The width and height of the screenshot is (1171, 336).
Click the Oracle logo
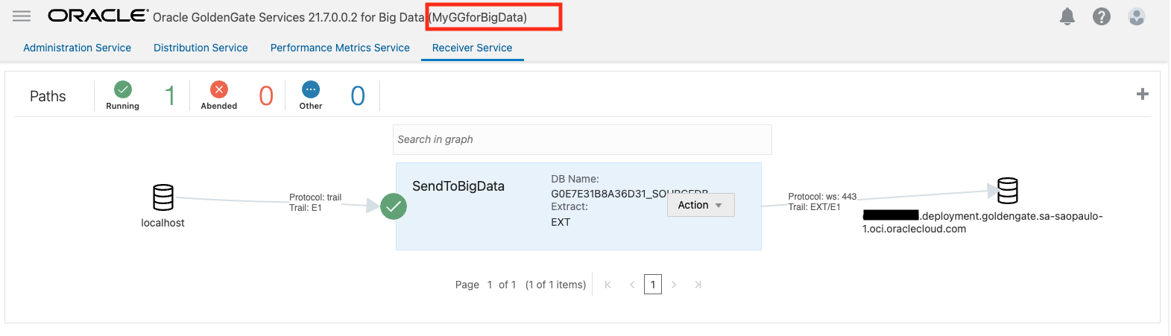tap(98, 16)
